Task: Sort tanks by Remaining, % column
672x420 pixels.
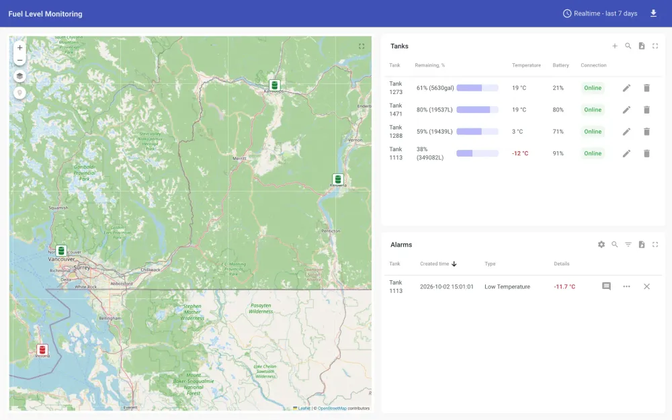Action: tap(430, 65)
